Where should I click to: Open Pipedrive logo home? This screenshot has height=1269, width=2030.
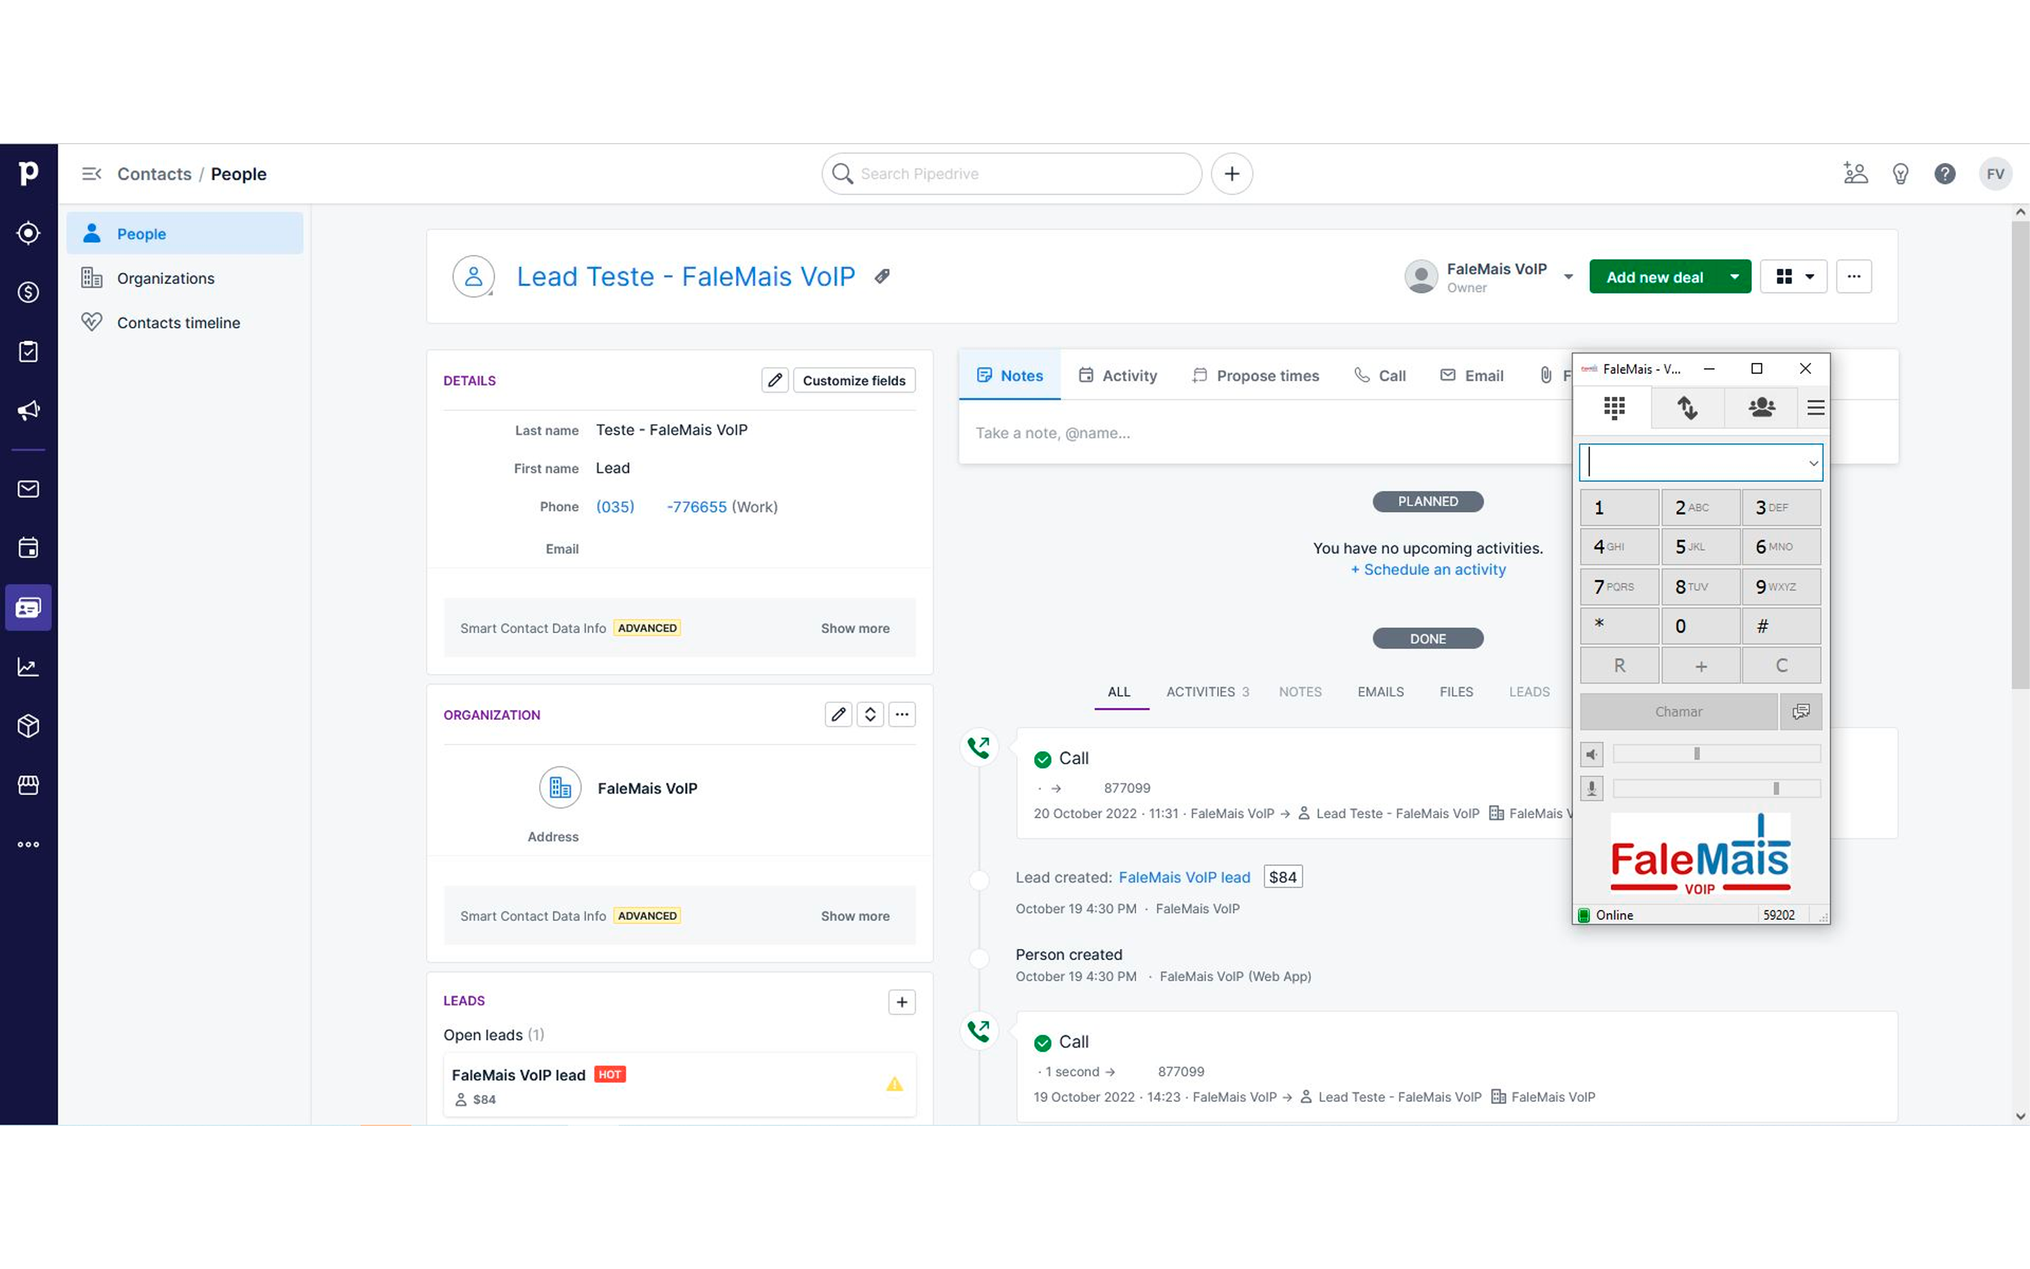pos(28,173)
